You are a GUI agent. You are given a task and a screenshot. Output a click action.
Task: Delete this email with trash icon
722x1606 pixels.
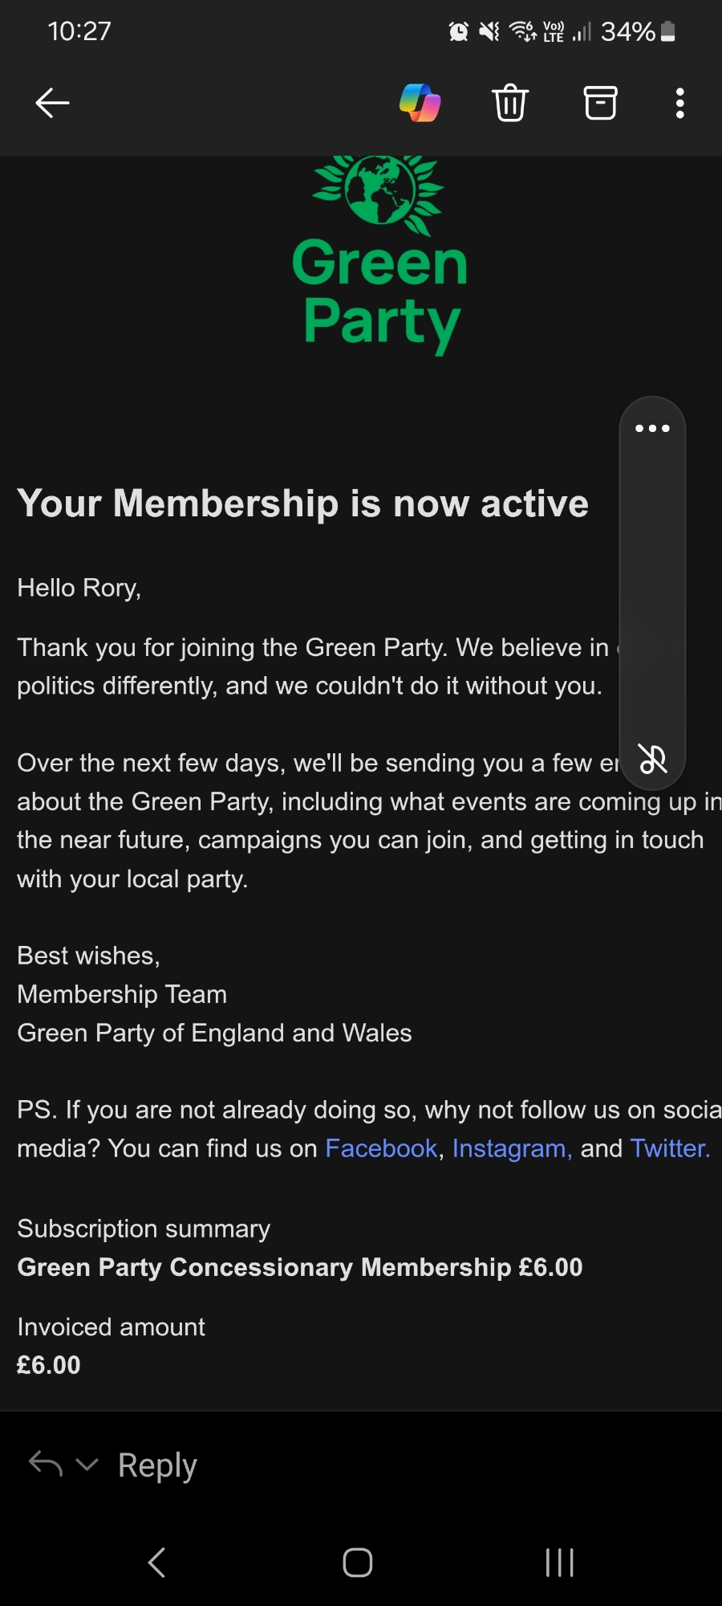[x=510, y=103]
